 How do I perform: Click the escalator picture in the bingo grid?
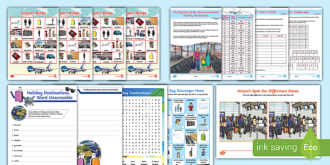click(x=15, y=45)
